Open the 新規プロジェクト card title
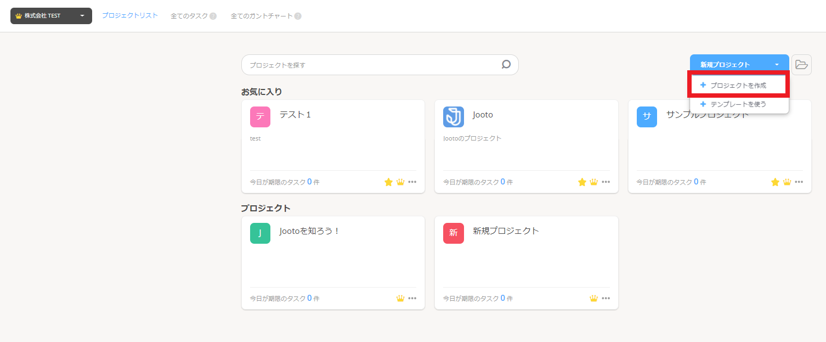 (506, 231)
